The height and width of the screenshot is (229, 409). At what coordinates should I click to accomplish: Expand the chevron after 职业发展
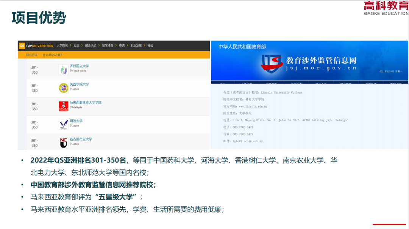(145, 45)
